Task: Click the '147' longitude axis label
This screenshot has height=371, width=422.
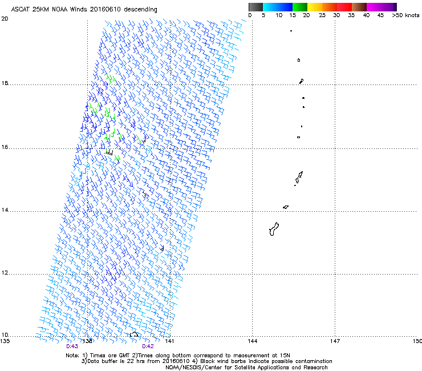Action: (335, 341)
